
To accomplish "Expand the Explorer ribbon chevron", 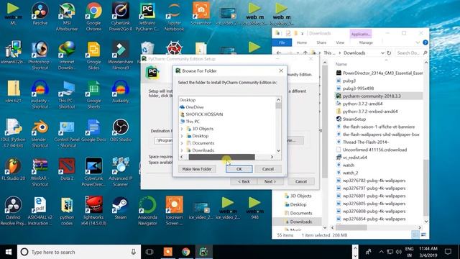I will (418, 42).
